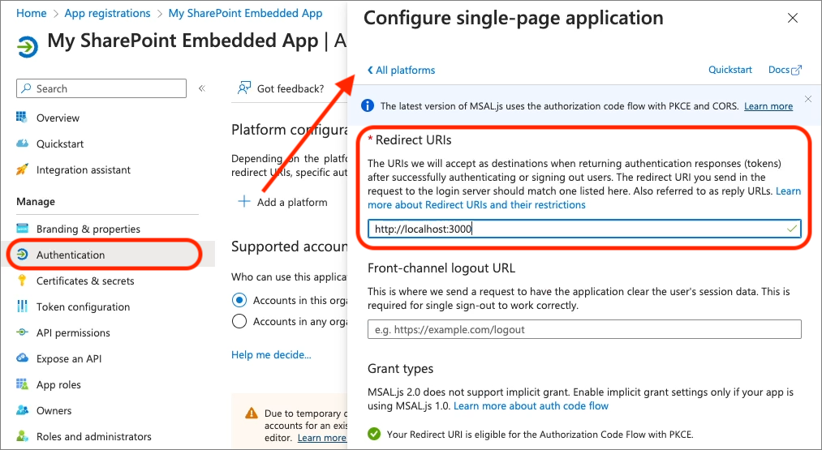Click the Certificates & secrets key icon
The width and height of the screenshot is (822, 450).
point(22,281)
